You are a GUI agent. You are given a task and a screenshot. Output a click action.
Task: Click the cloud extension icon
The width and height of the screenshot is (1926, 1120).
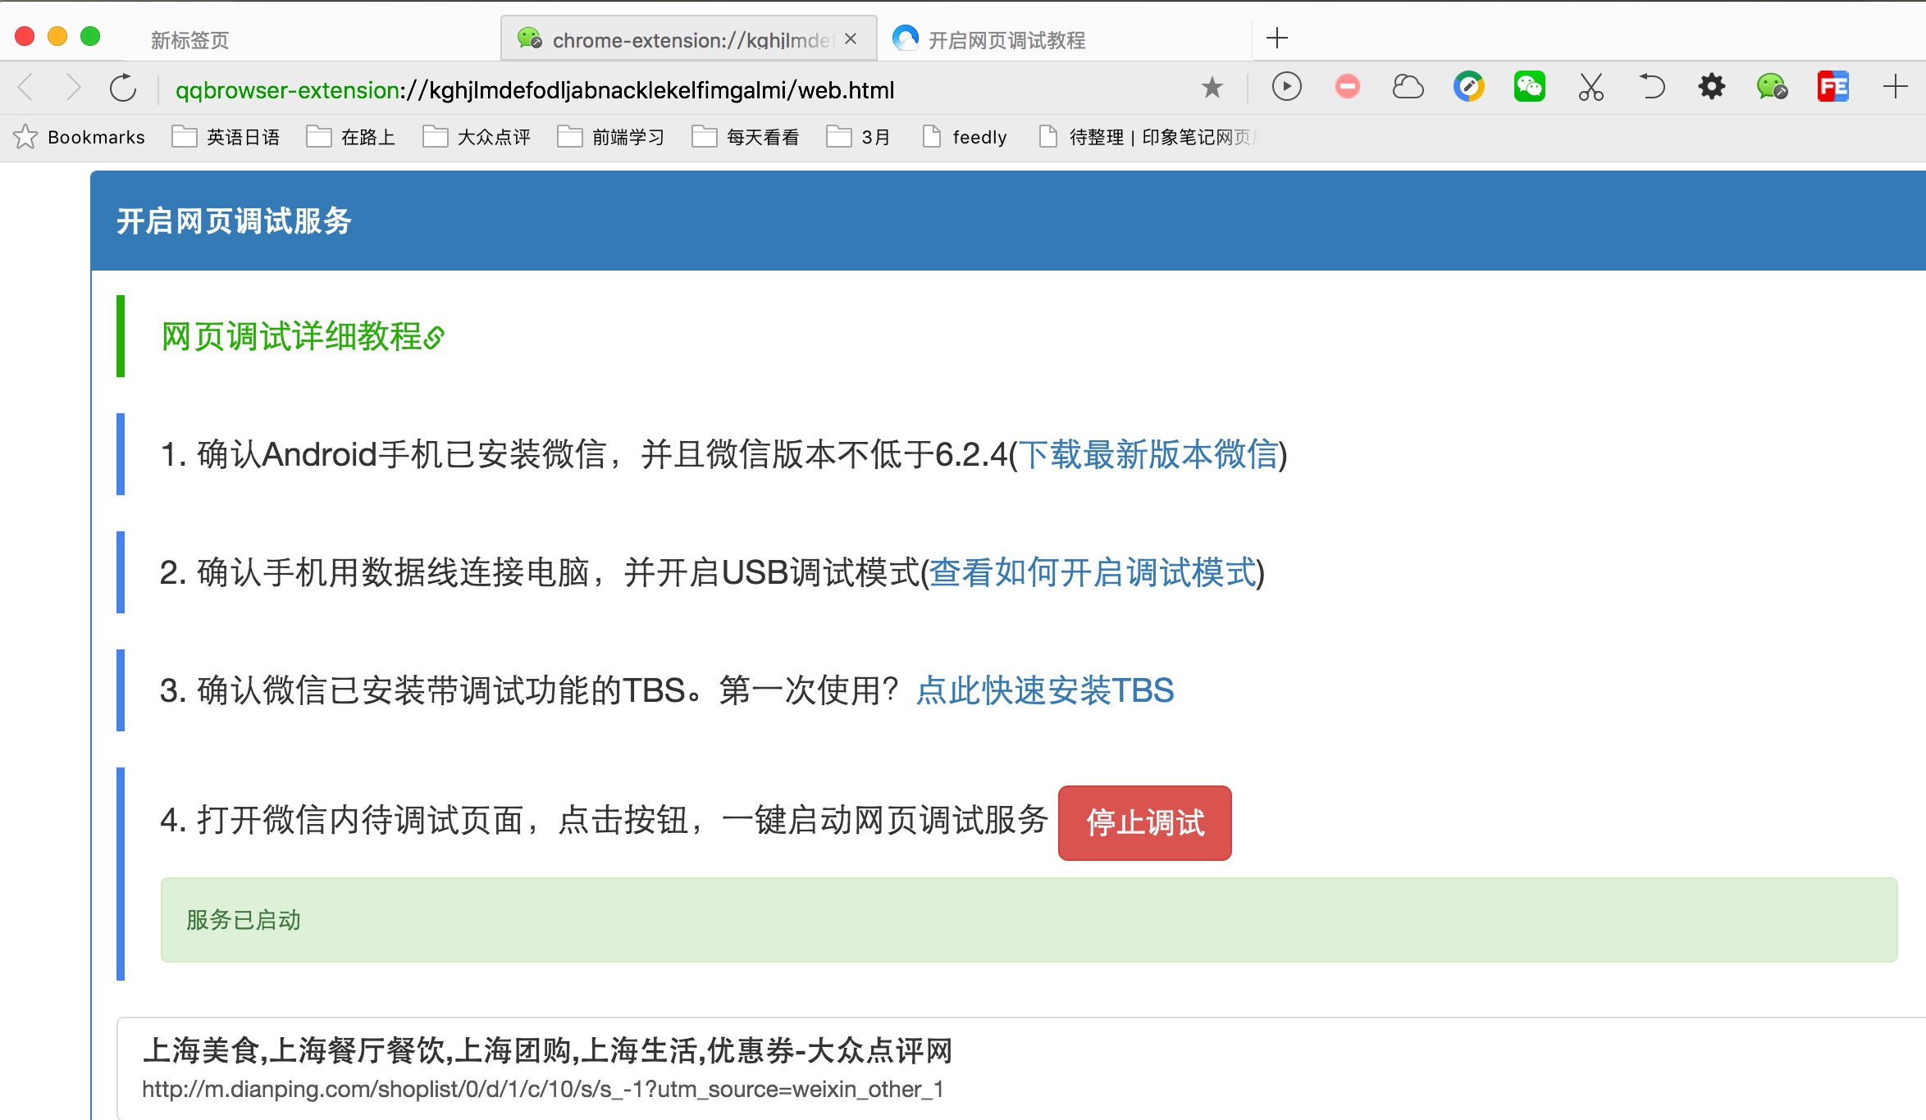pos(1408,87)
